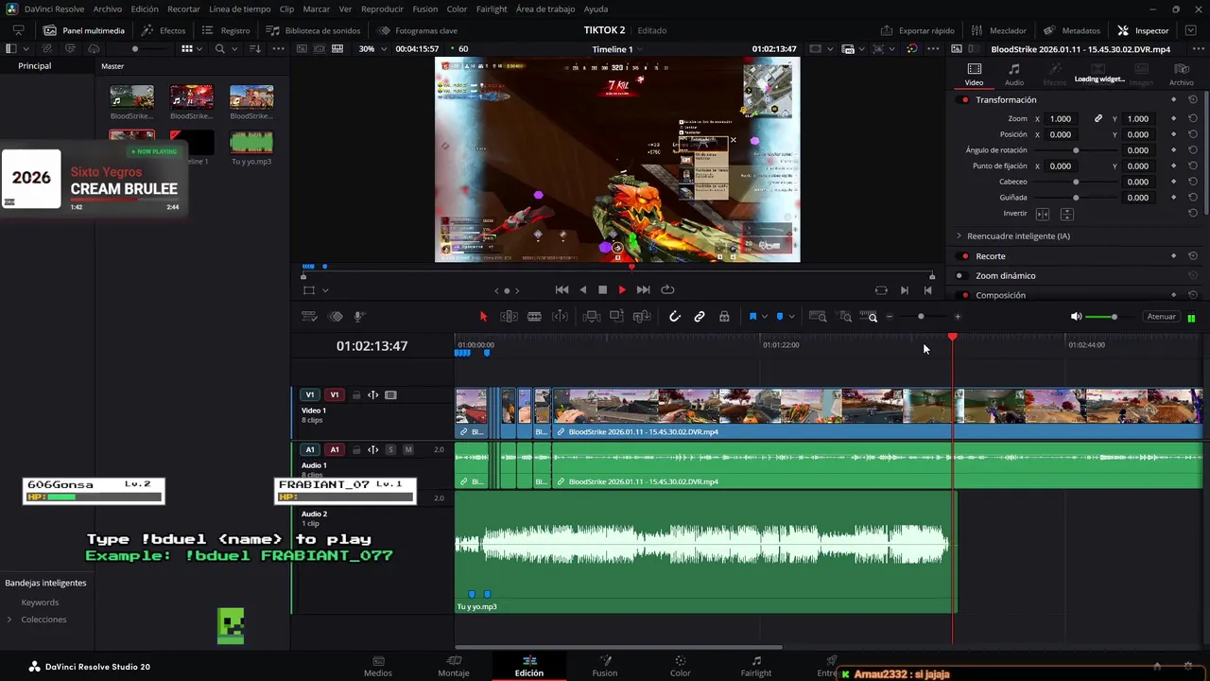The height and width of the screenshot is (681, 1210).
Task: Toggle timeline Position Lock padlock
Action: click(x=724, y=317)
